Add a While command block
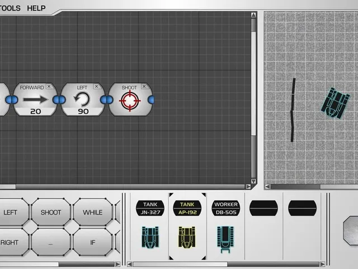358x269 pixels. click(x=92, y=212)
